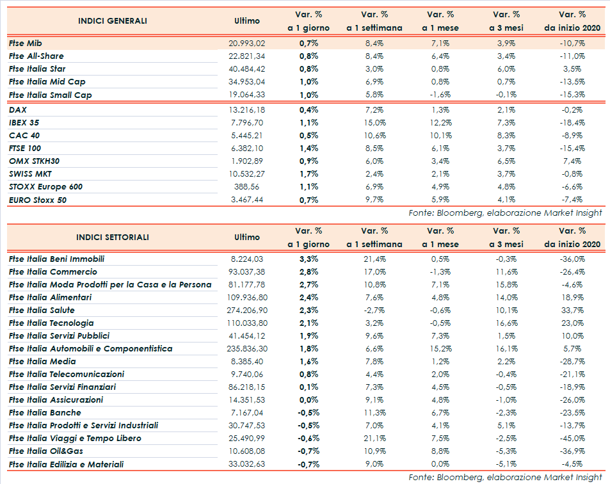Screen dimensions: 610x484
Task: Click the Ftse Italia Salute value 274.206,90
Action: tap(248, 311)
